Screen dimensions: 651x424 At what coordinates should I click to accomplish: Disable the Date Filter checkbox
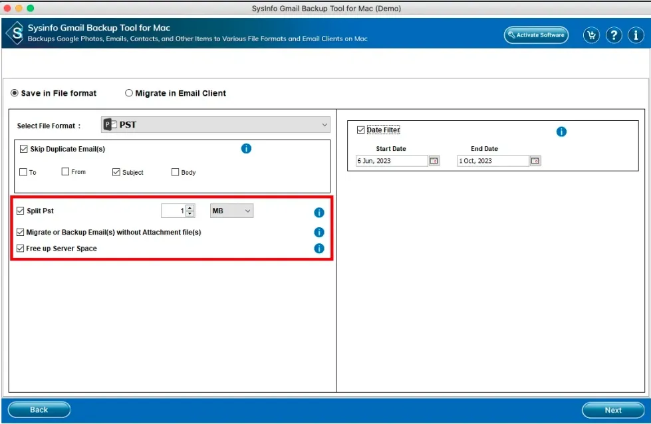click(x=361, y=130)
